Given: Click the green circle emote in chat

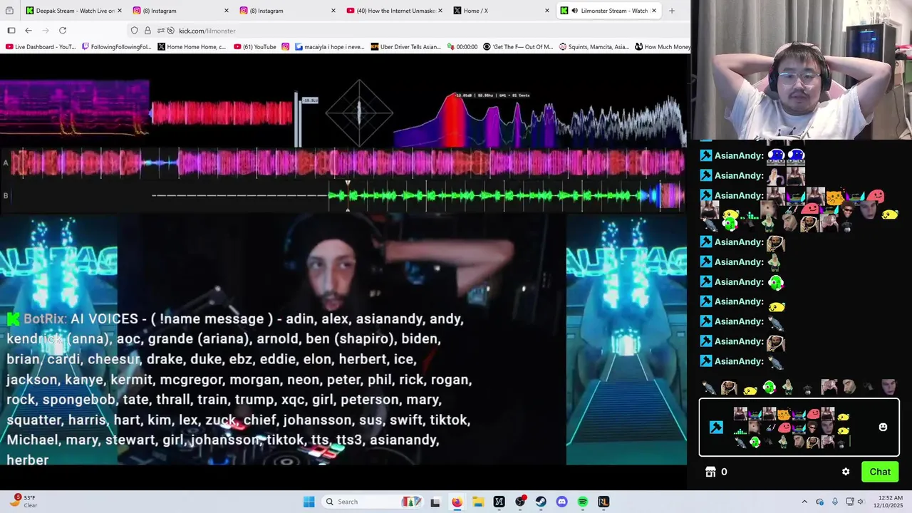Looking at the screenshot, I should click(x=775, y=282).
